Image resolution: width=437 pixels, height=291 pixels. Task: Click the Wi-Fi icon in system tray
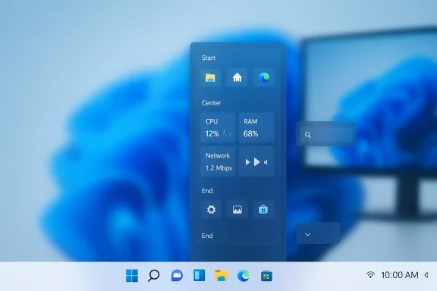(x=370, y=275)
